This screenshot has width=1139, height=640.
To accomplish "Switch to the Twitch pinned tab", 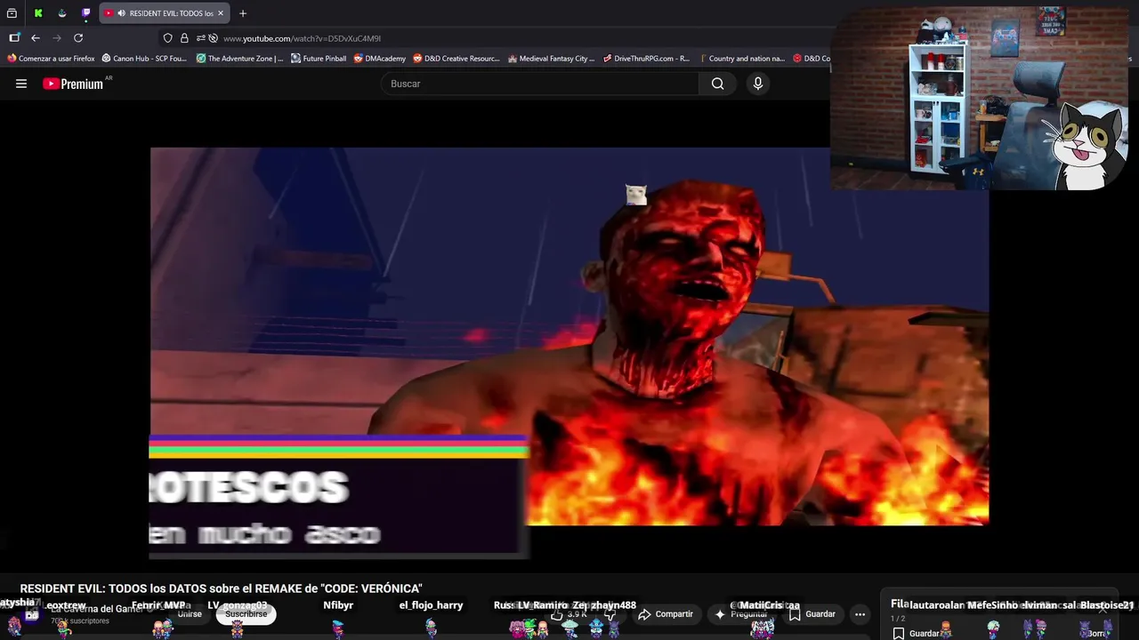I will tap(85, 13).
